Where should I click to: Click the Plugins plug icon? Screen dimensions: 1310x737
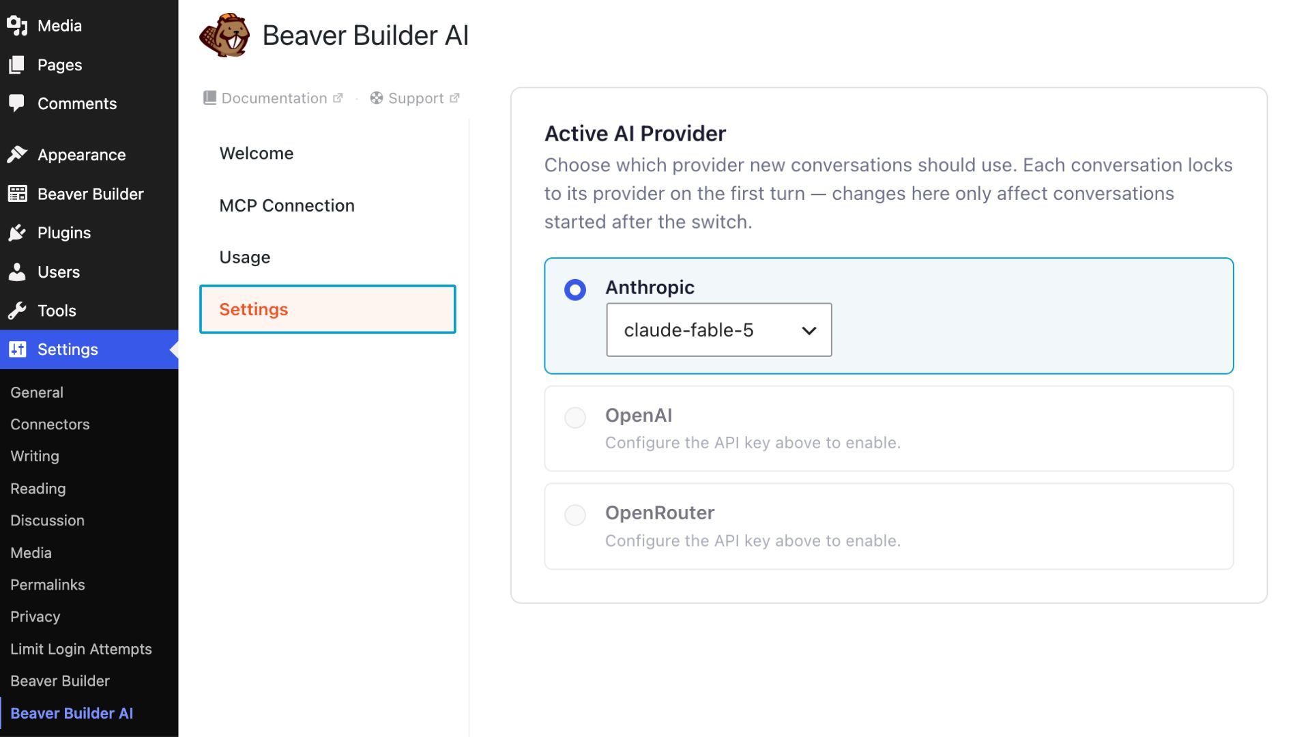coord(17,233)
